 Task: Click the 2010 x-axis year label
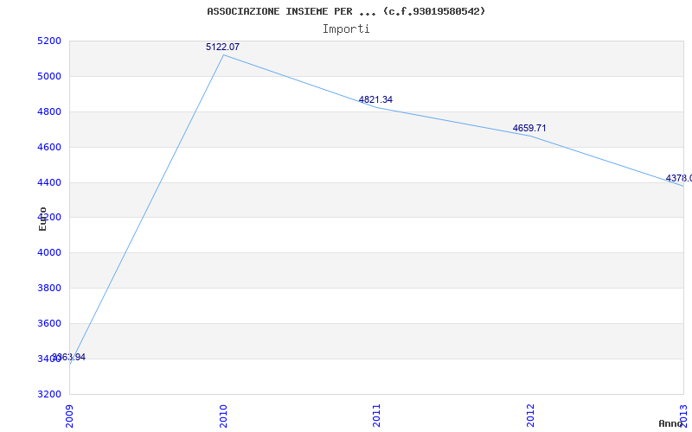[223, 414]
